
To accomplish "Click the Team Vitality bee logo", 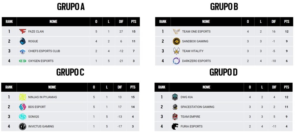I will click(x=176, y=51).
